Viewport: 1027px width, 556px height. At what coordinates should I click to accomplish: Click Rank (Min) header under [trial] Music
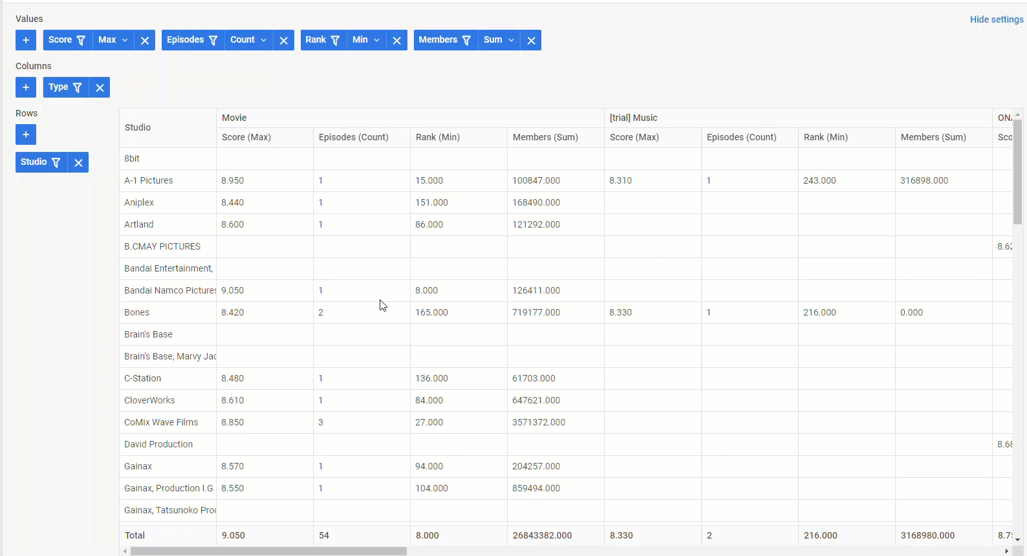[847, 137]
